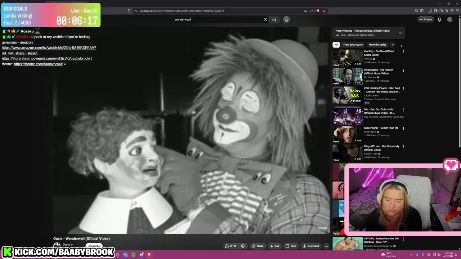Subscribe to the Oasis channel
The height and width of the screenshot is (259, 461).
click(94, 246)
